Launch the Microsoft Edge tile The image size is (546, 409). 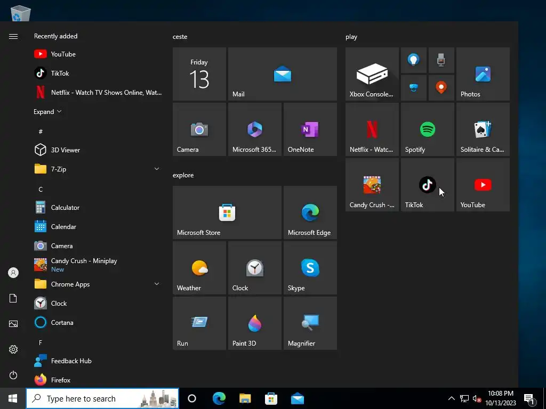click(310, 212)
